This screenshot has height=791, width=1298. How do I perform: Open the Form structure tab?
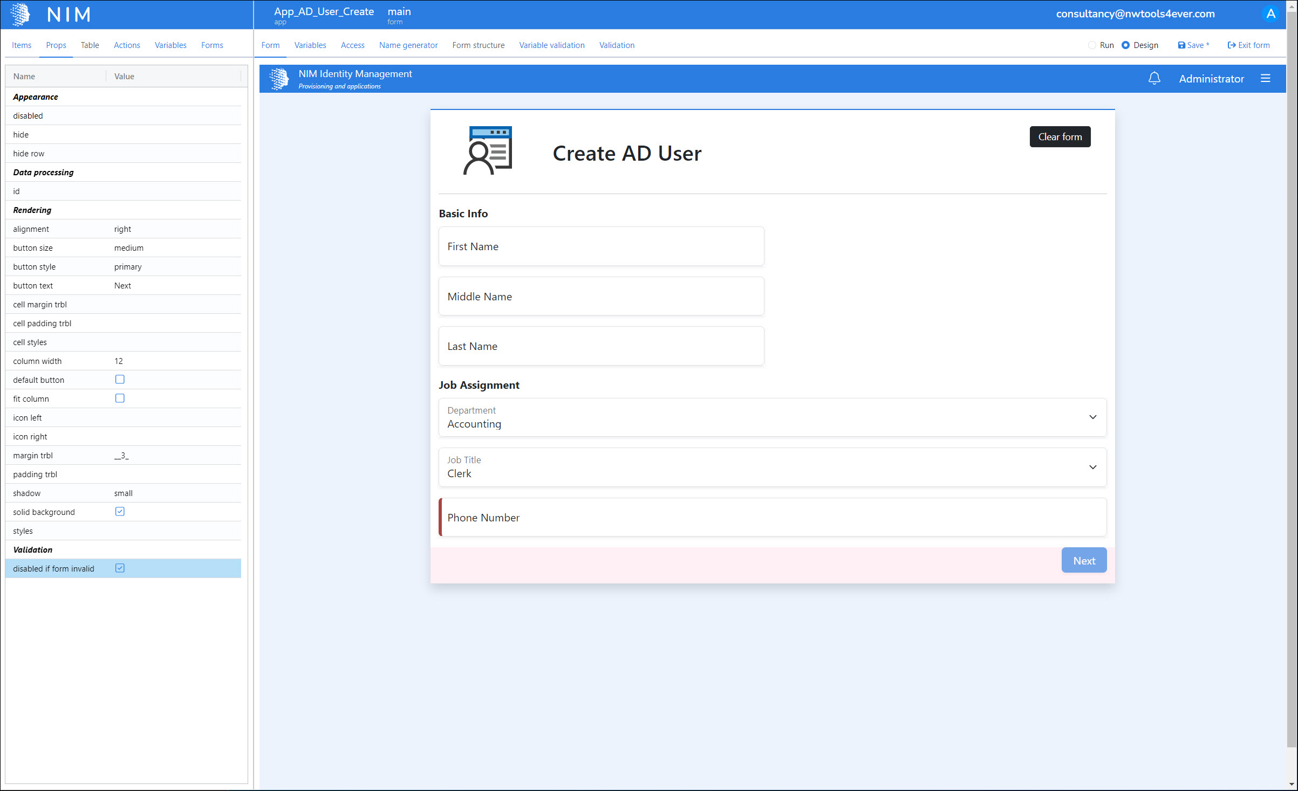pyautogui.click(x=478, y=45)
